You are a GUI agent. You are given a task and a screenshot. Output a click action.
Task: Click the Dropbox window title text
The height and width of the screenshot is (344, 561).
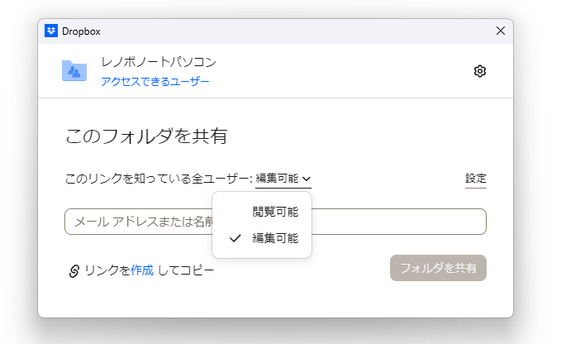coord(81,31)
